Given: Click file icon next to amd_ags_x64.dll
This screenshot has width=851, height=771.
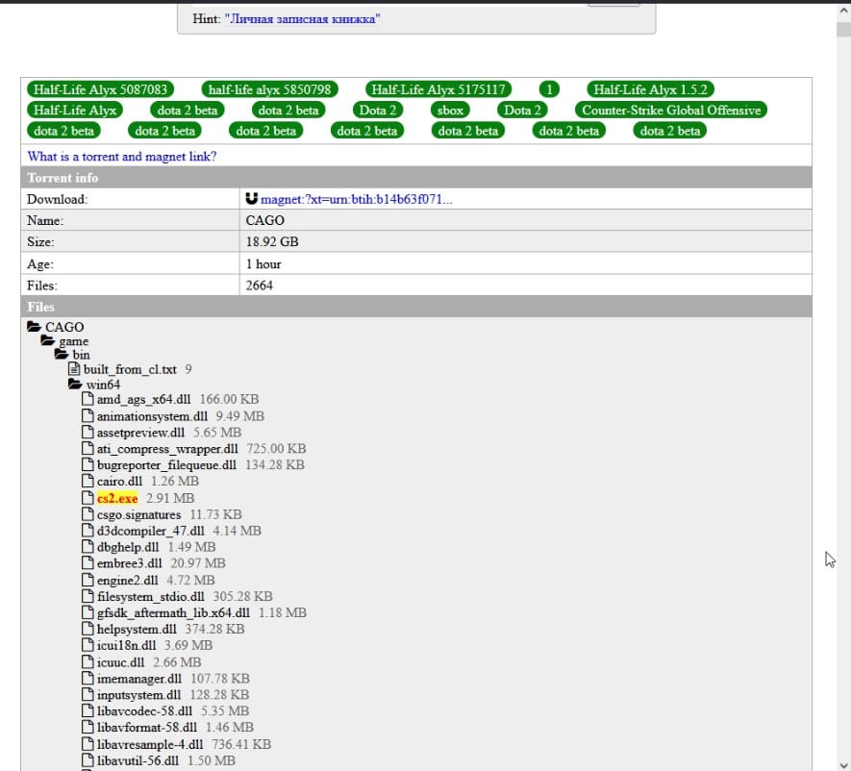Looking at the screenshot, I should pos(88,399).
